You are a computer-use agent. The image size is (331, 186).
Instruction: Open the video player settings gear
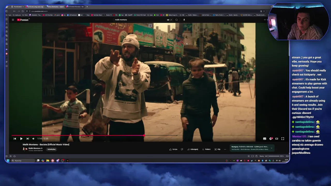point(271,139)
